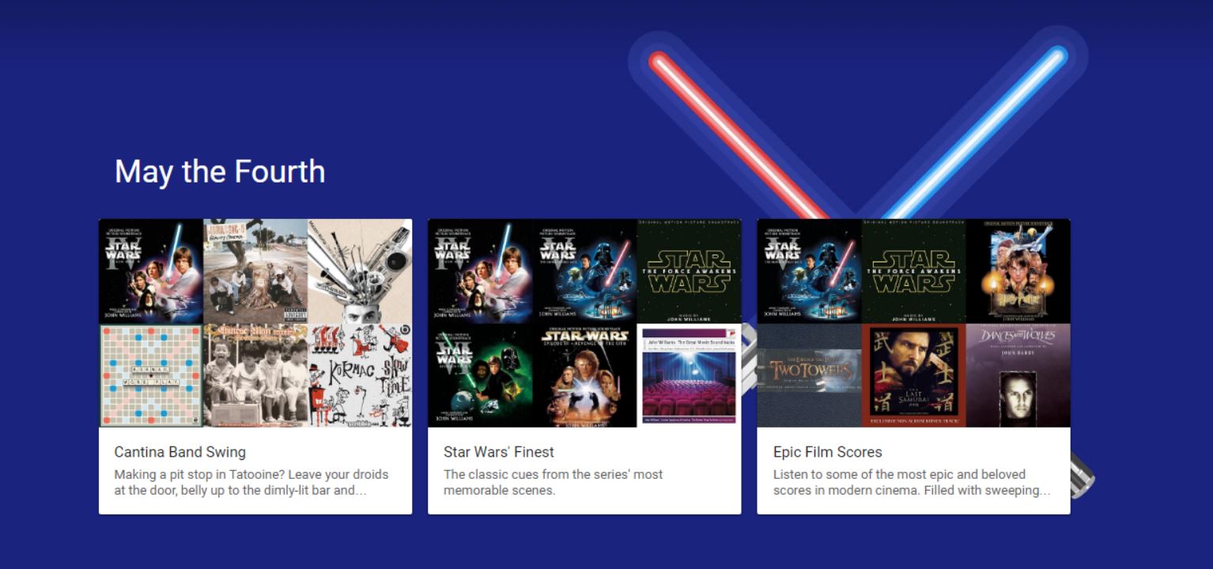Click the Harry Potter soundtrack cover
The width and height of the screenshot is (1213, 569).
(1018, 271)
